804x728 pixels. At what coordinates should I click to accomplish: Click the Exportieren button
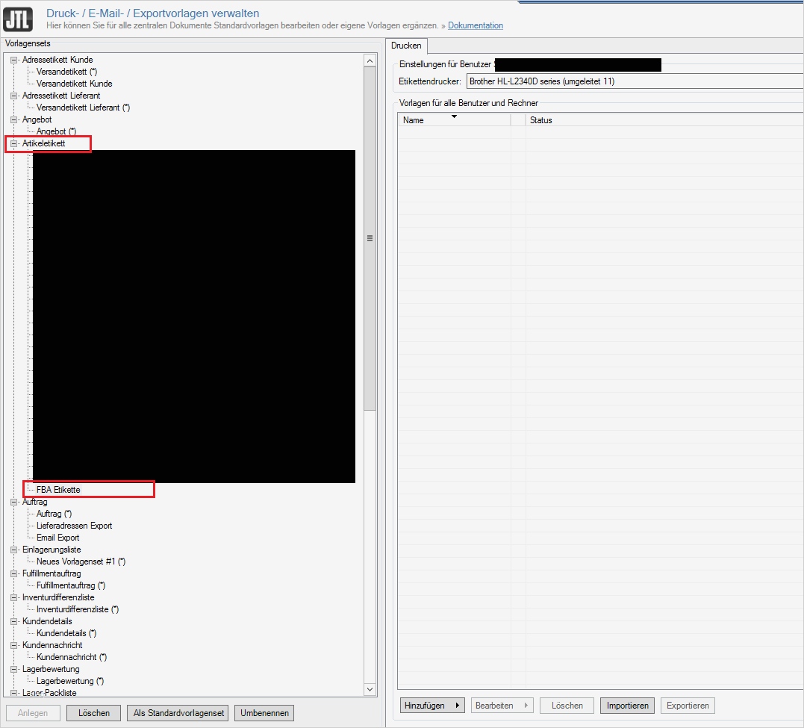tap(688, 706)
